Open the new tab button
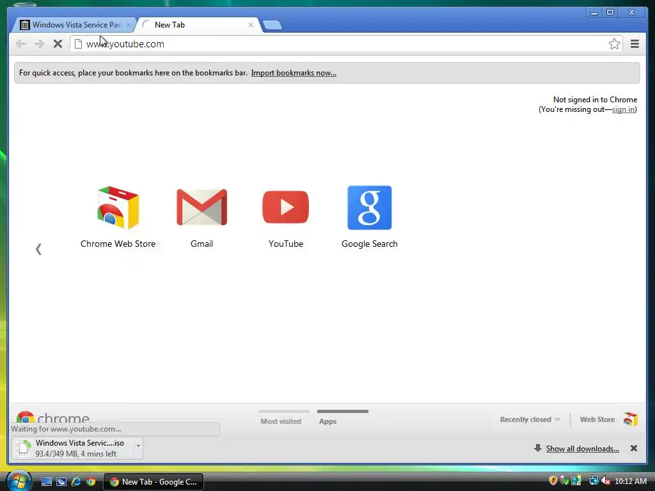Screen dimensions: 655x491 [x=272, y=25]
